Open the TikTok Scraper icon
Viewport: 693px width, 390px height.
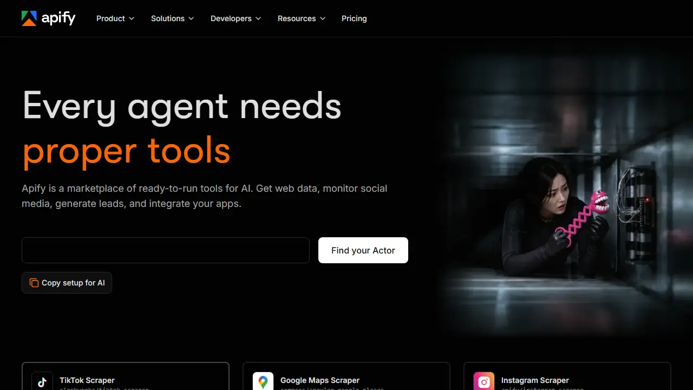click(x=42, y=382)
